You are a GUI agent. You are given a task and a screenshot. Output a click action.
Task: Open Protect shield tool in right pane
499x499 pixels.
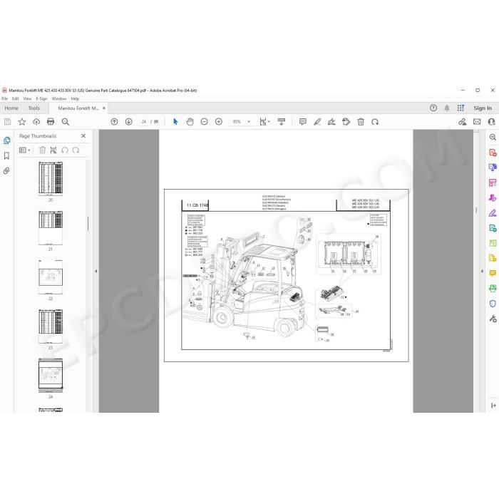pos(493,303)
